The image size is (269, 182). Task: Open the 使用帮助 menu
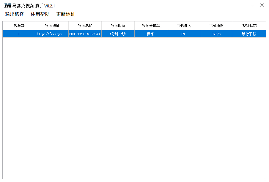(40, 14)
